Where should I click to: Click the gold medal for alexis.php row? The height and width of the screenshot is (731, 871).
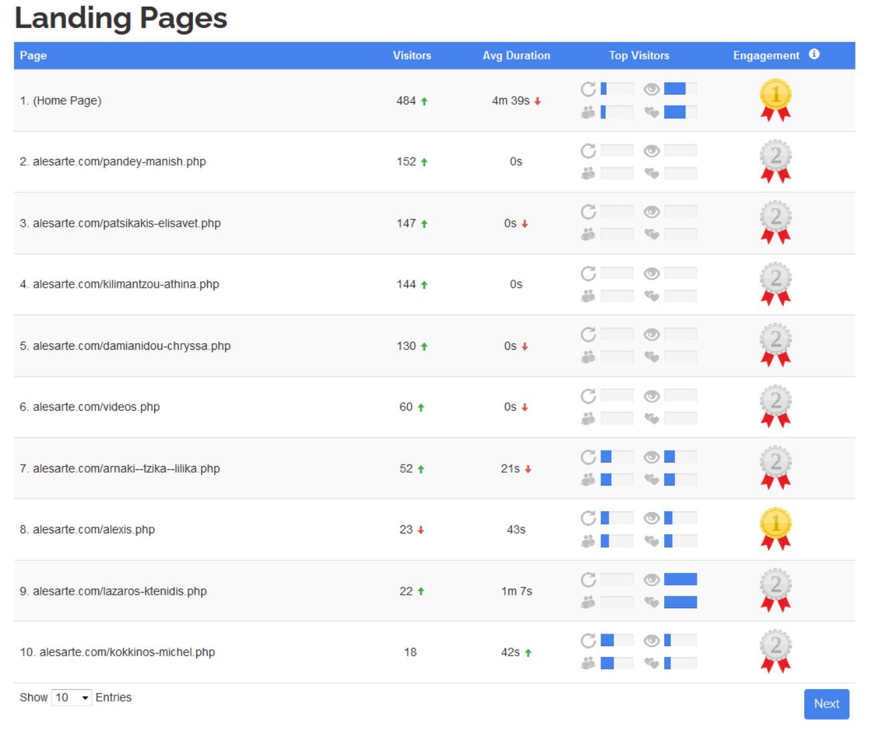pyautogui.click(x=776, y=529)
